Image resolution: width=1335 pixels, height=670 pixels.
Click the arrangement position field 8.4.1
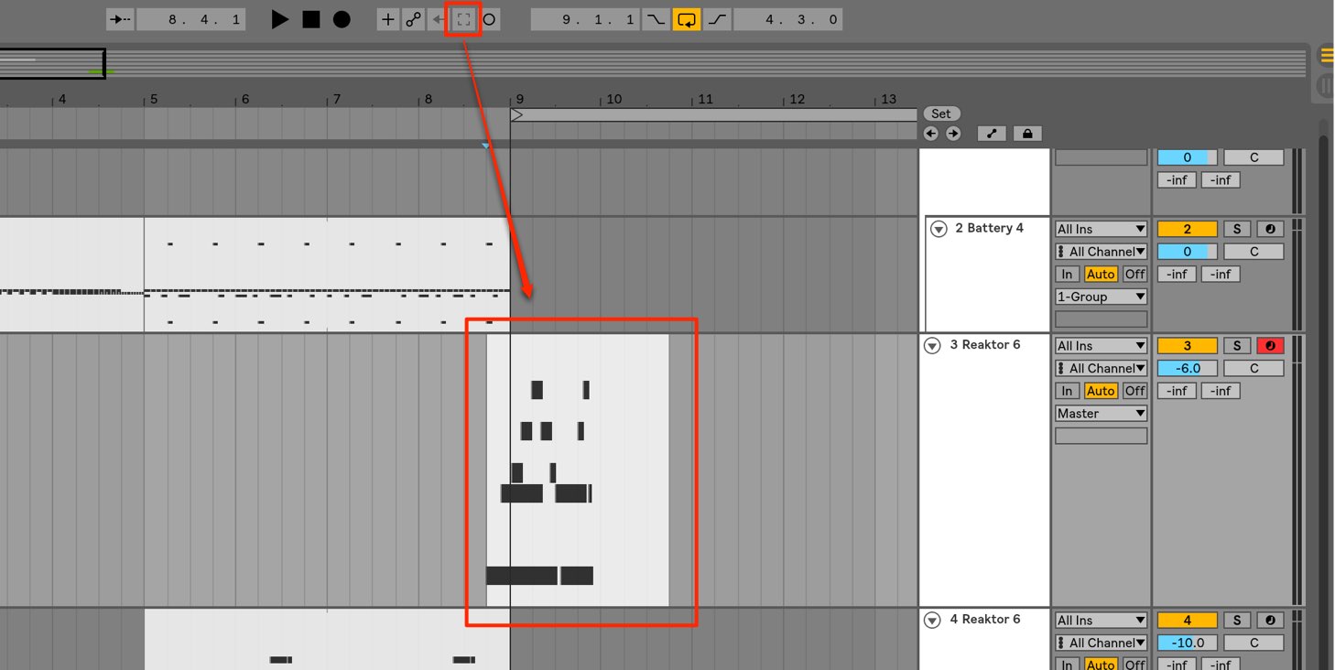click(191, 19)
